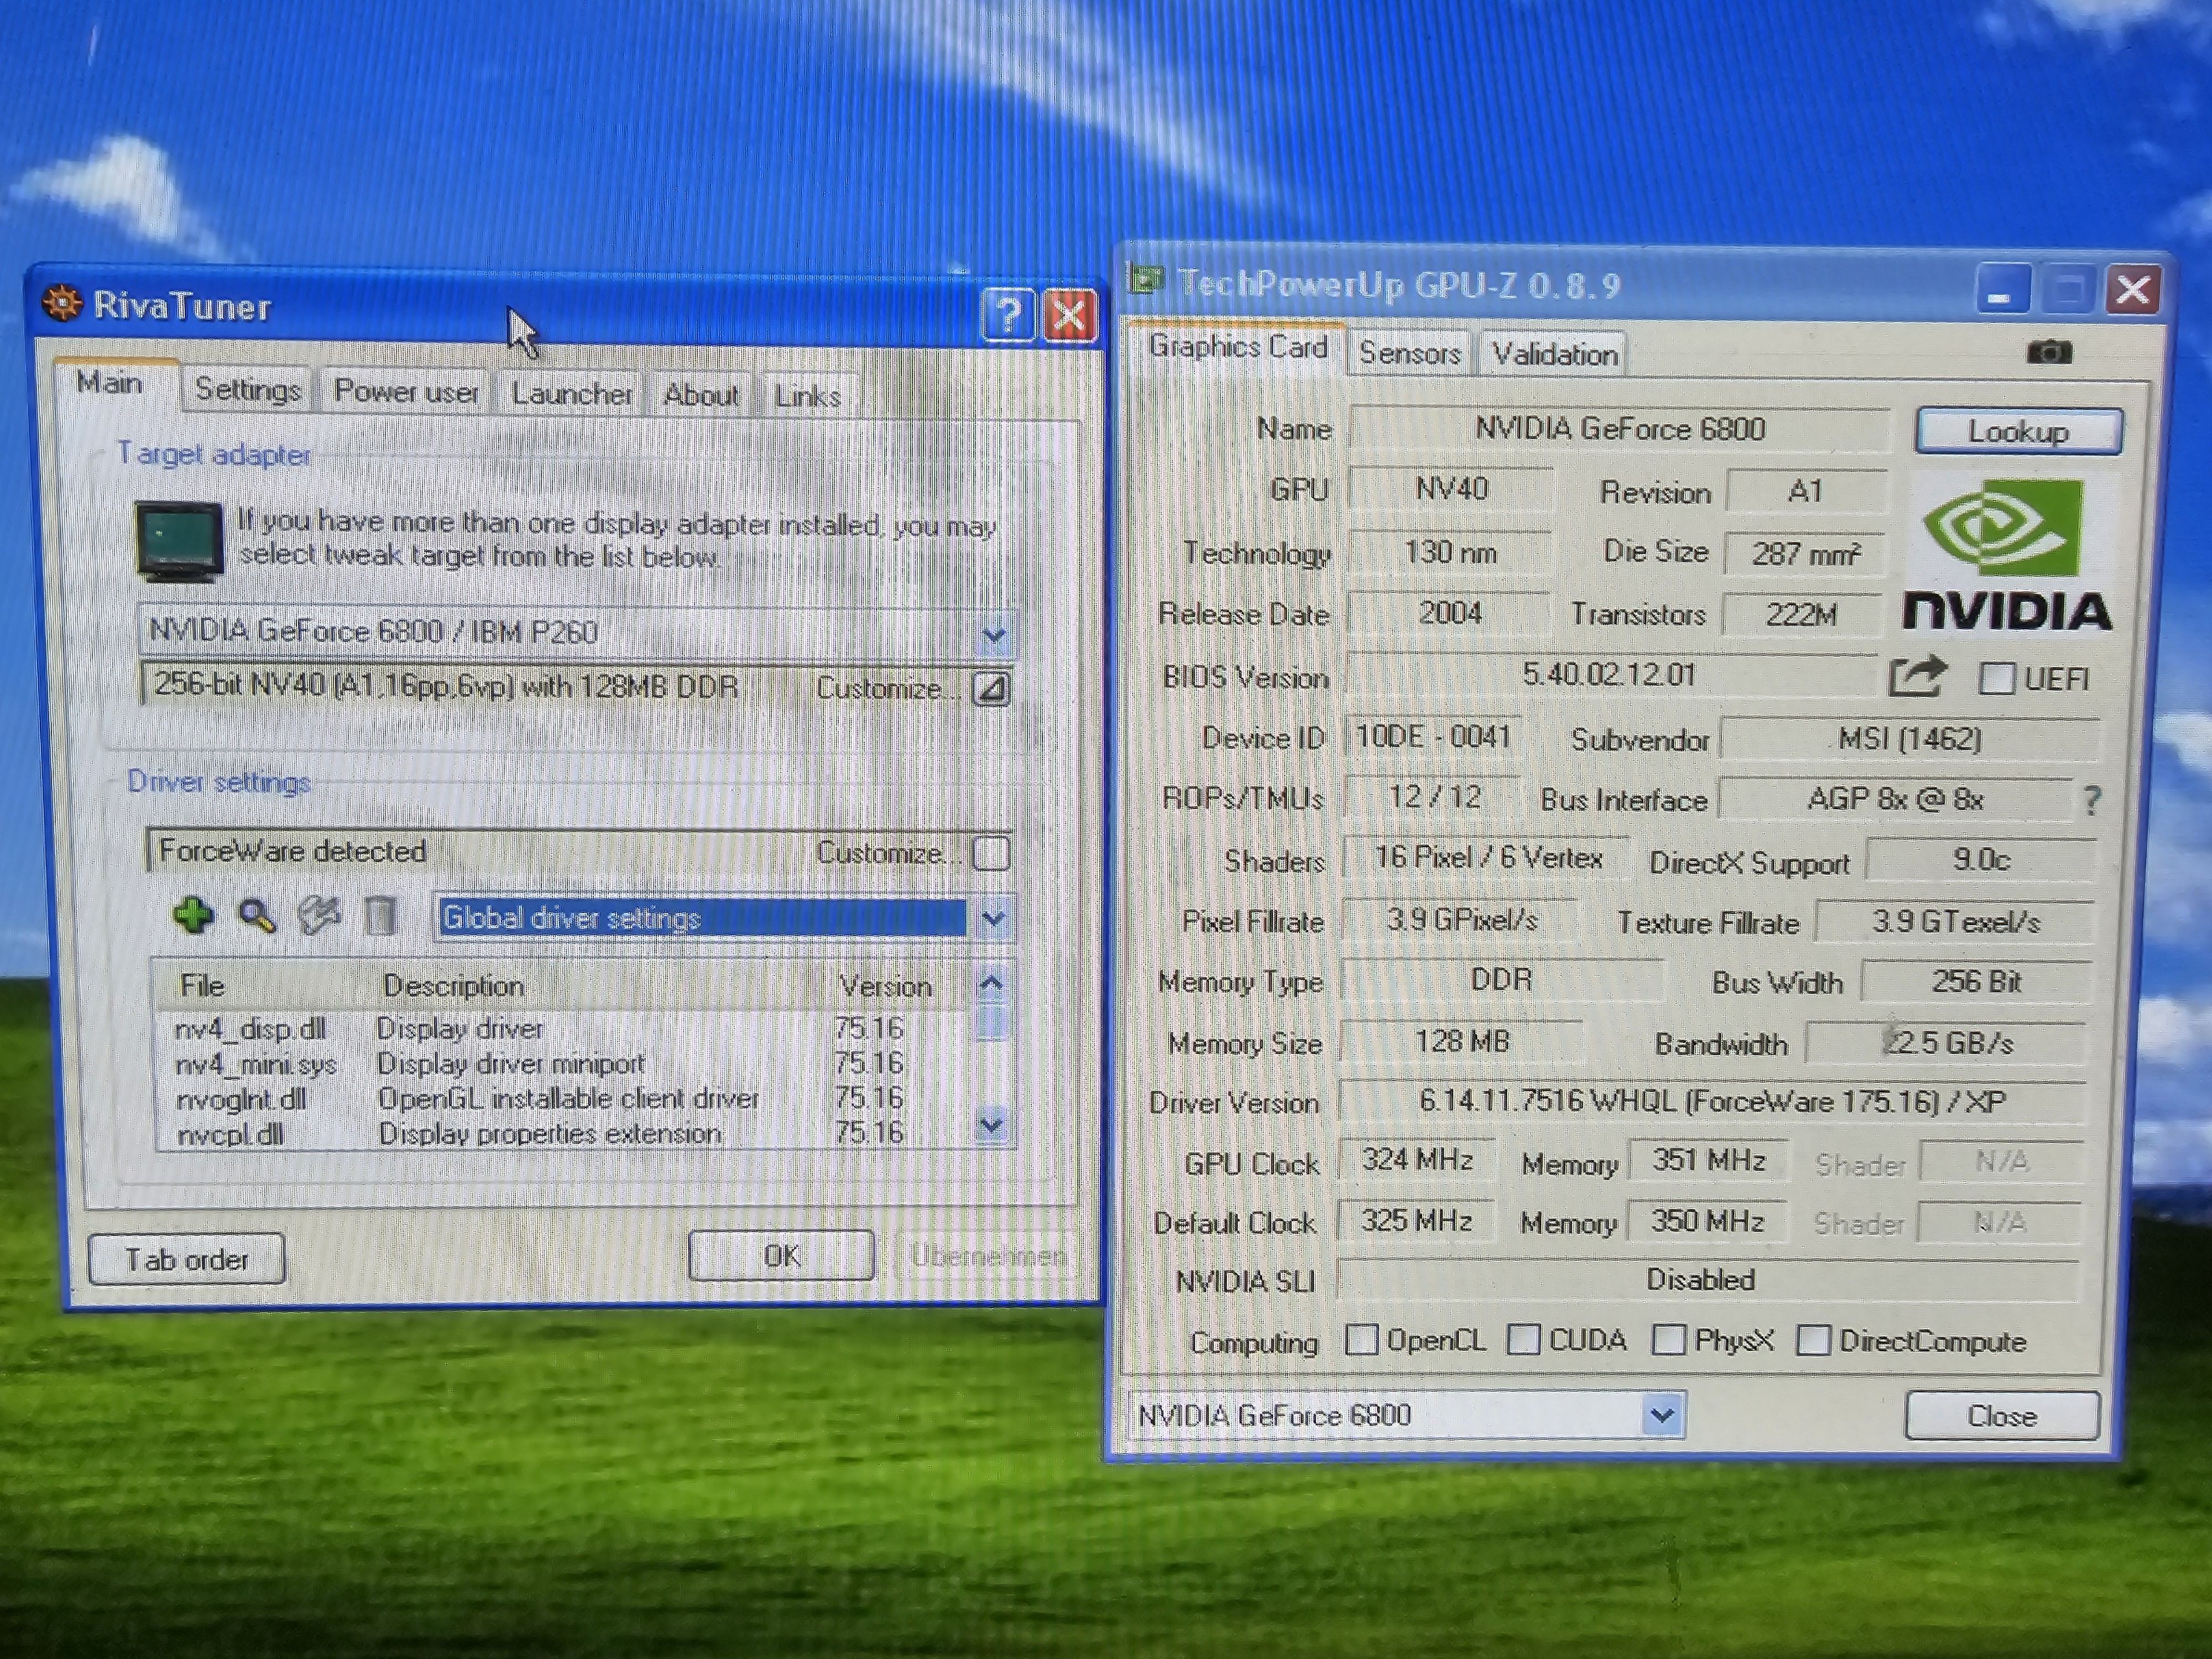Switch to the Power user tab
This screenshot has width=2212, height=1659.
coord(406,391)
